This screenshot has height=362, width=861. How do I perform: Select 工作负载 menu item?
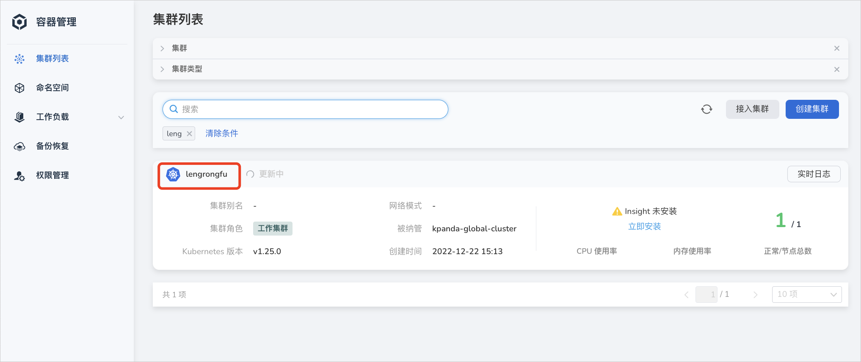click(x=52, y=117)
